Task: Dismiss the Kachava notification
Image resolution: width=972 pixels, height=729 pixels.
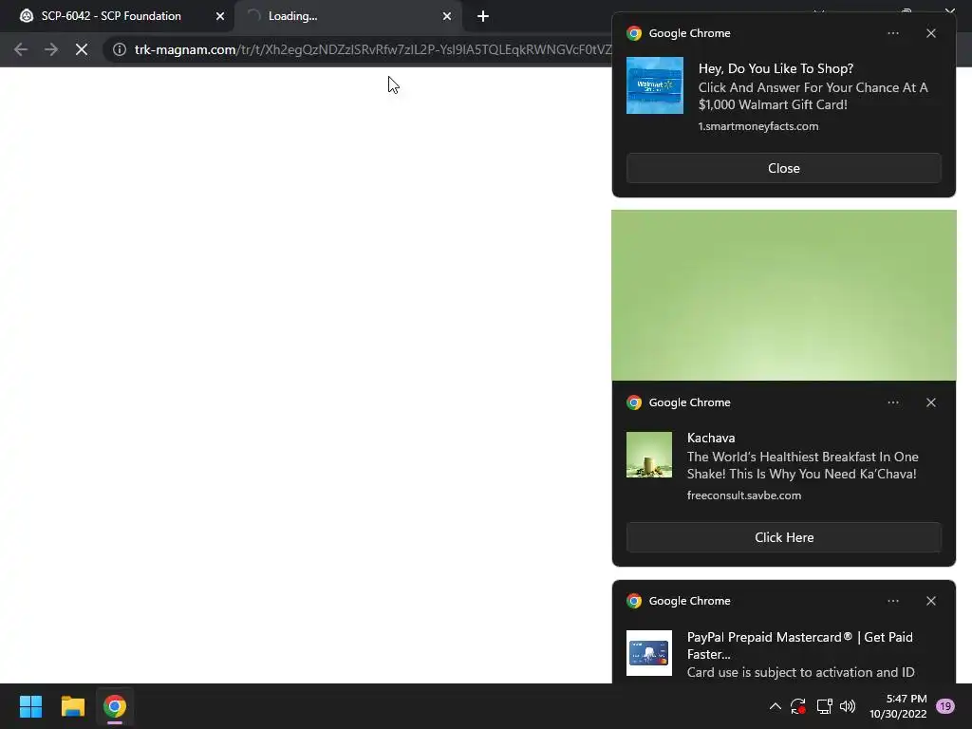Action: tap(931, 402)
